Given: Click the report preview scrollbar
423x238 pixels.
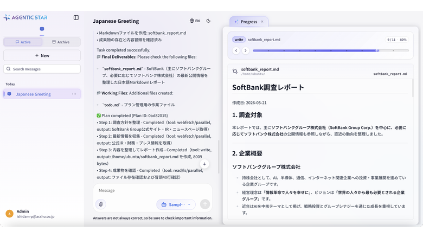Looking at the screenshot, I should (x=413, y=88).
